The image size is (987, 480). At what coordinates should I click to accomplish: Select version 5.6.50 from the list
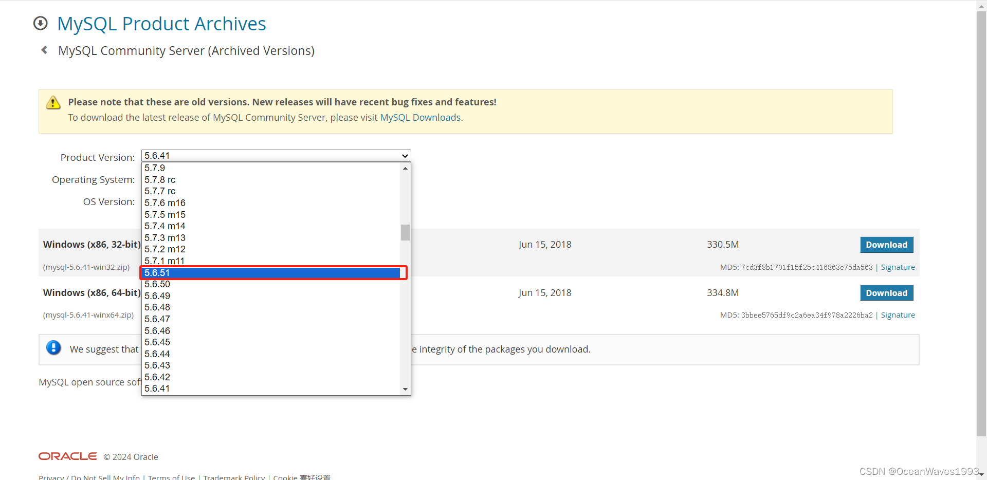271,284
